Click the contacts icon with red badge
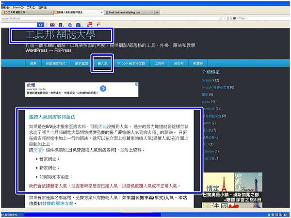 [89, 25]
